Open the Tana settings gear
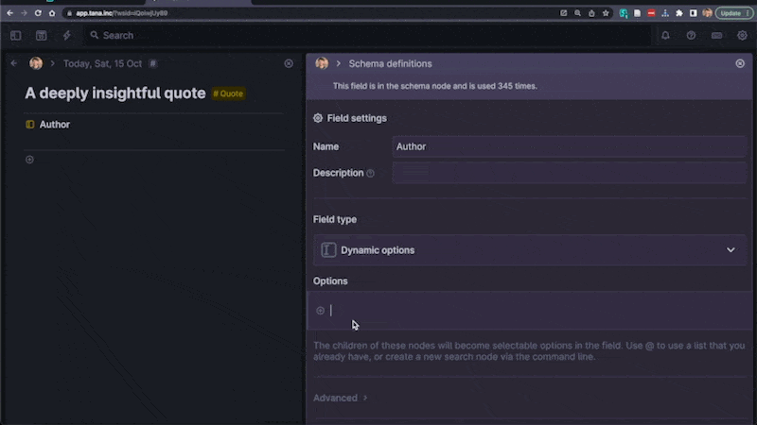 [x=742, y=35]
